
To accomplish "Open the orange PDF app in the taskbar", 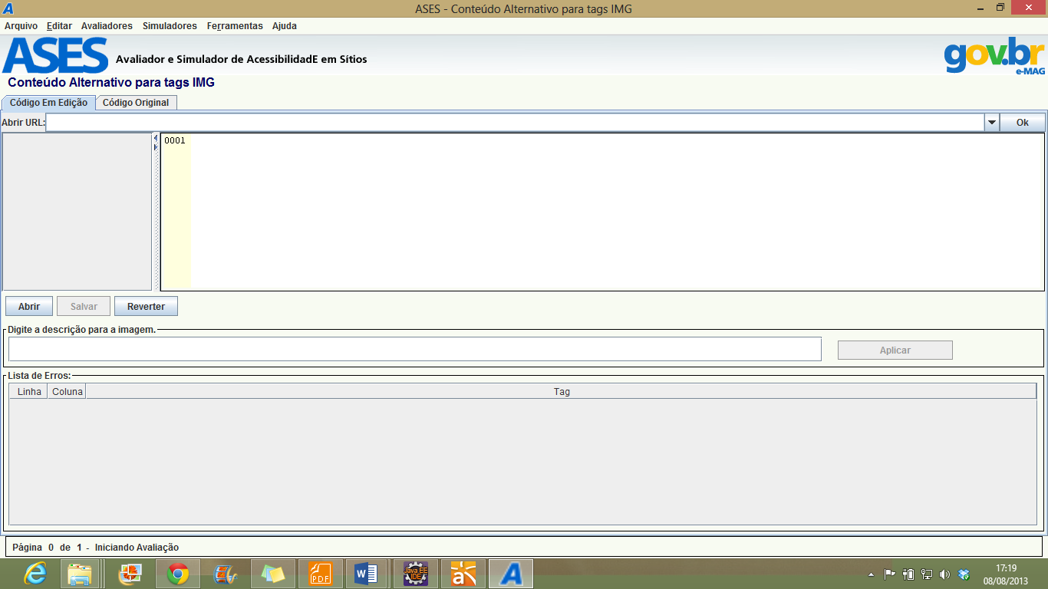I will pos(321,574).
